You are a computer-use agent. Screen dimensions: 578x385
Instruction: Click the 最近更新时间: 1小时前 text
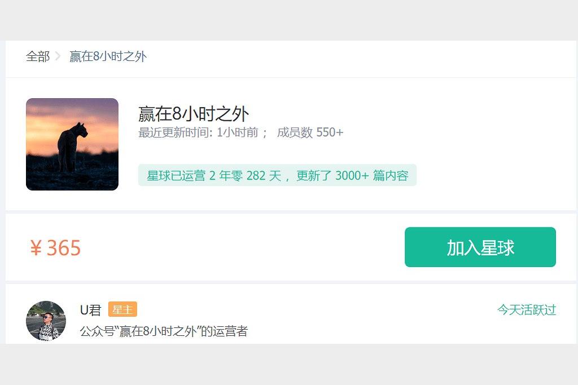point(198,133)
